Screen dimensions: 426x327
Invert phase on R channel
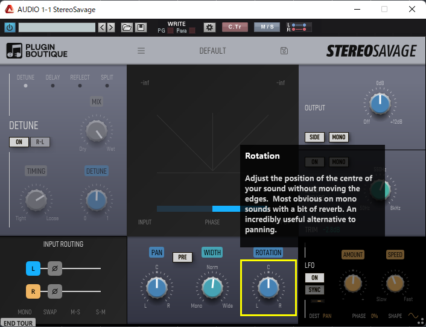click(x=55, y=291)
